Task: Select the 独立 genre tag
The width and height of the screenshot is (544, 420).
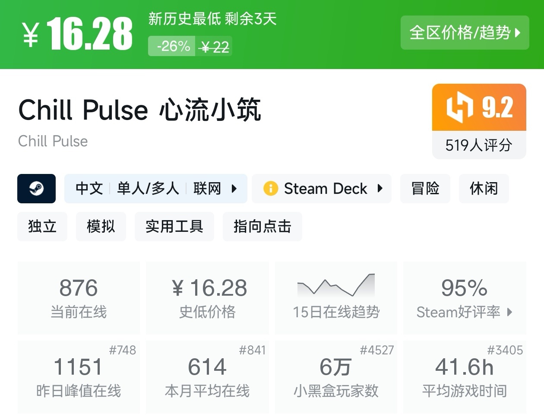Action: point(42,227)
